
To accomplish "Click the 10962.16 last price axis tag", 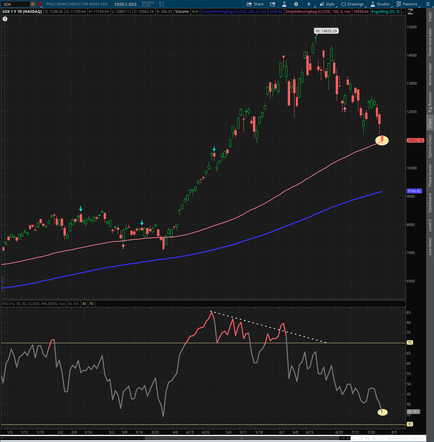I will tap(415, 140).
